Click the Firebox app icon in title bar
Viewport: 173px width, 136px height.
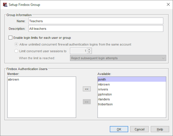pos(5,5)
